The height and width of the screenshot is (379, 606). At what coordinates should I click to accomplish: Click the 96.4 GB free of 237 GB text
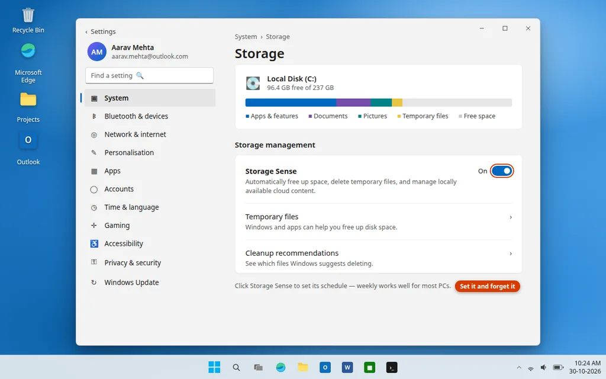(300, 88)
